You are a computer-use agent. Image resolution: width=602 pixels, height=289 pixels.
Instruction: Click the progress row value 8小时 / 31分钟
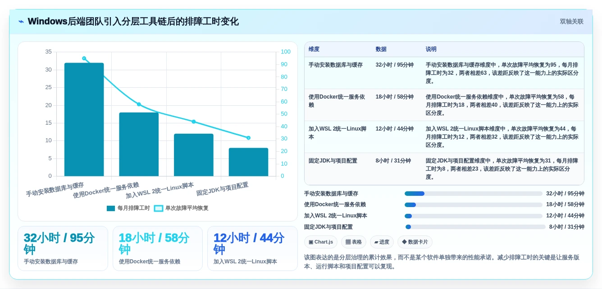pyautogui.click(x=567, y=227)
